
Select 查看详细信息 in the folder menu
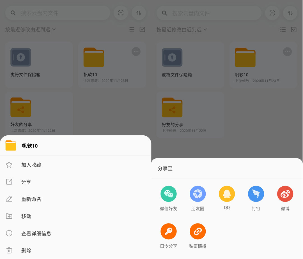pyautogui.click(x=75, y=233)
